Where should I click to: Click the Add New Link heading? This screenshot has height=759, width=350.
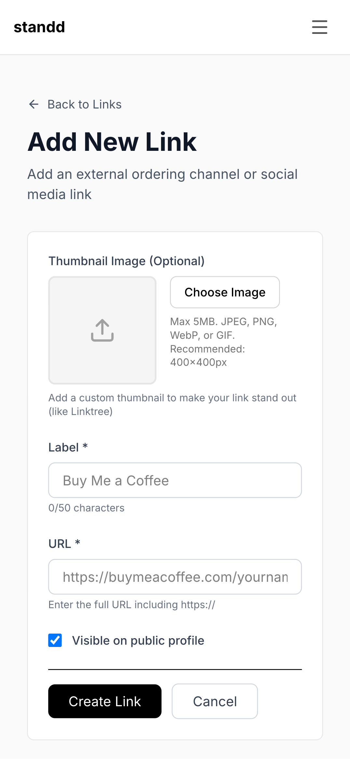point(112,142)
